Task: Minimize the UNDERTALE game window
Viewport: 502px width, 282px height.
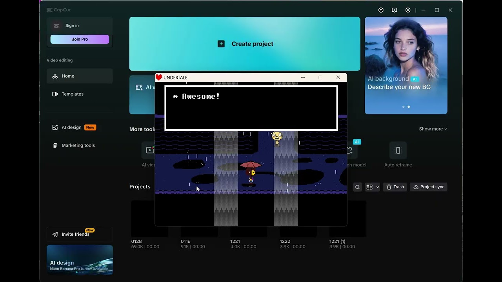Action: tap(303, 78)
